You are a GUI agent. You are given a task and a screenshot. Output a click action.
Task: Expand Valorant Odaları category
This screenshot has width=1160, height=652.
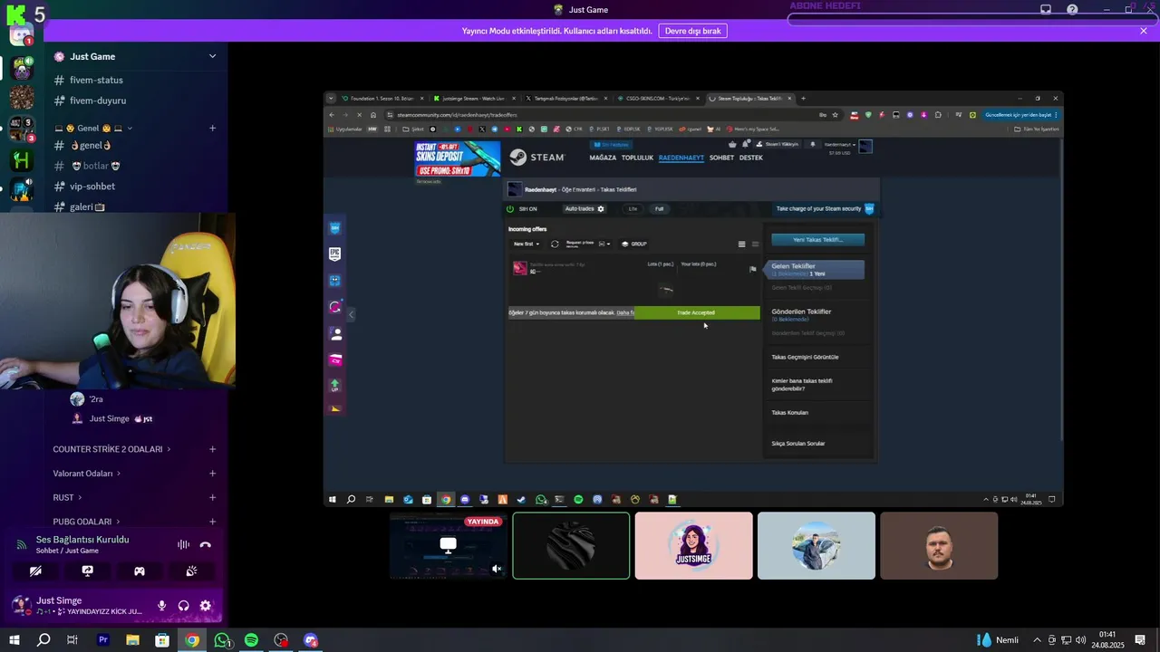pos(87,474)
